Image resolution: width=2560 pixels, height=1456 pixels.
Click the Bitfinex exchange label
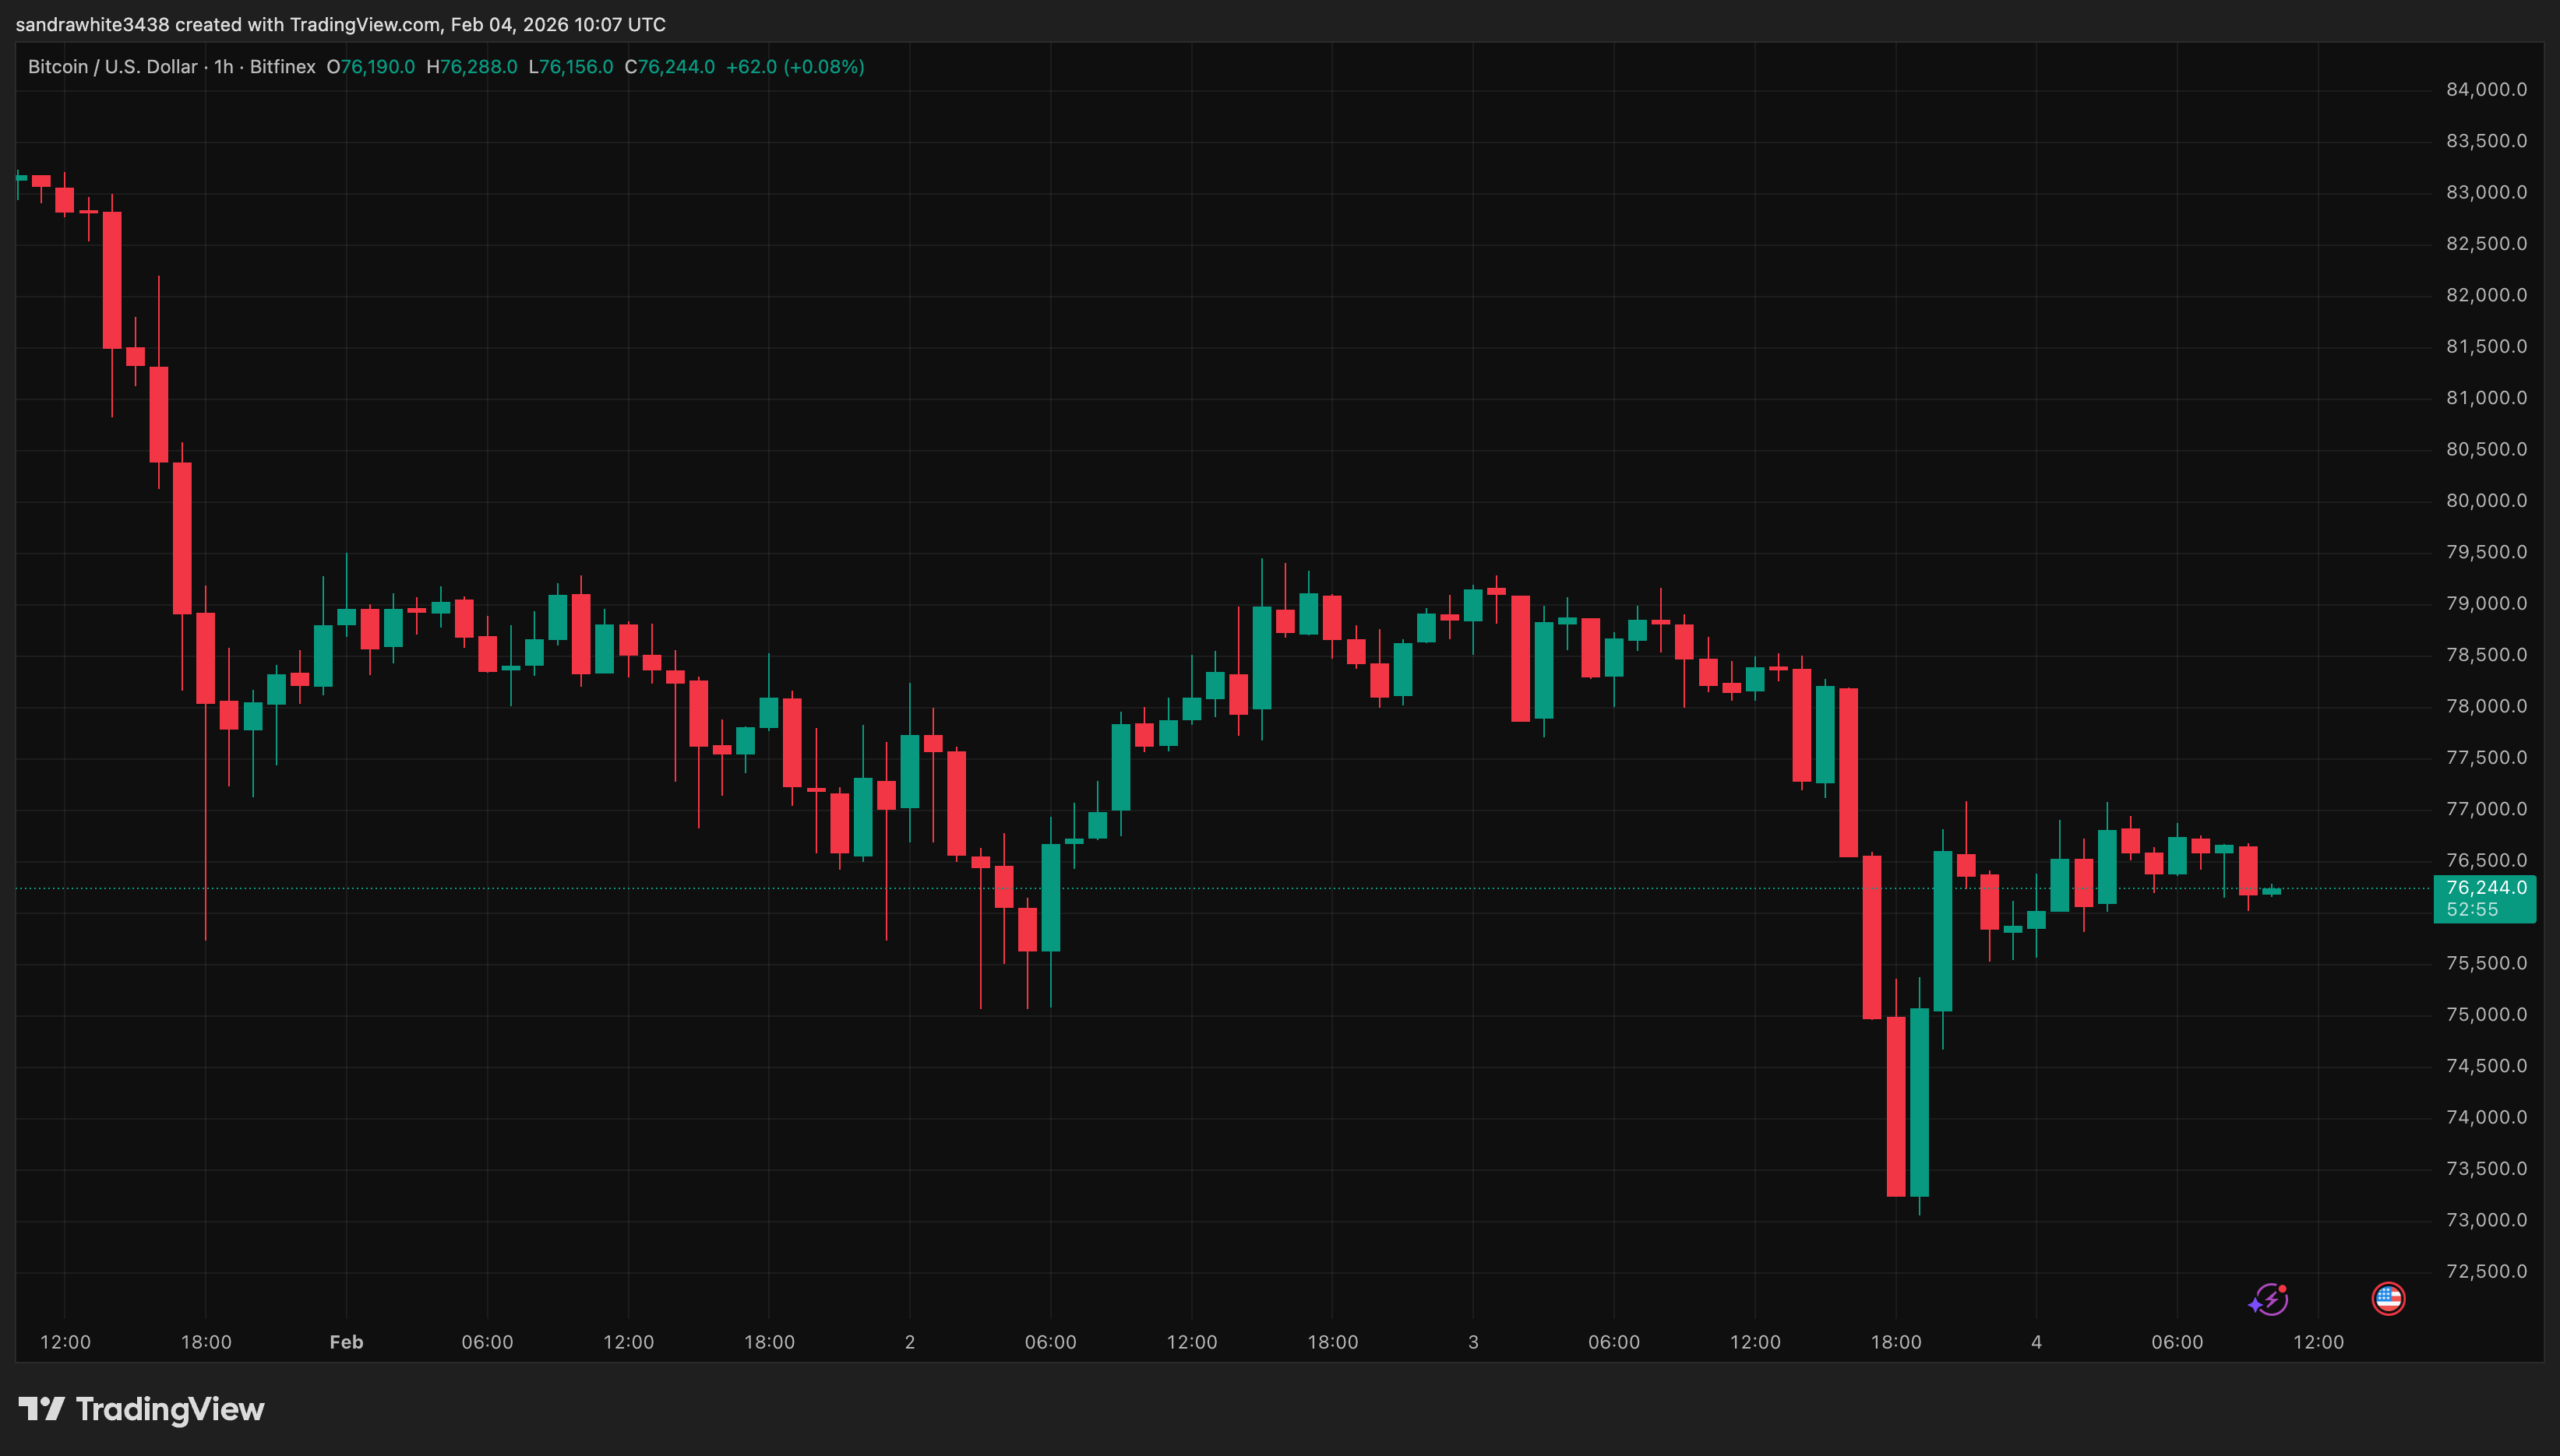[x=283, y=67]
